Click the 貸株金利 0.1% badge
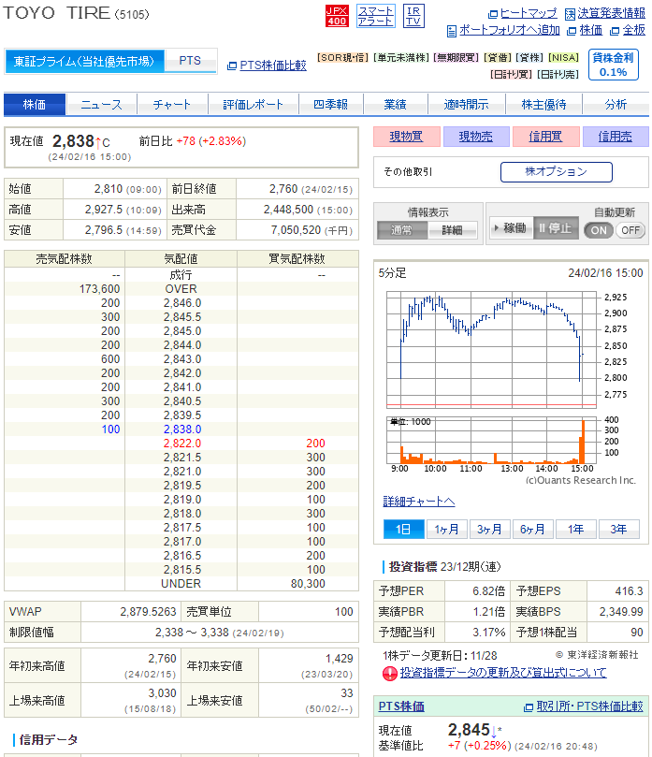 point(614,65)
